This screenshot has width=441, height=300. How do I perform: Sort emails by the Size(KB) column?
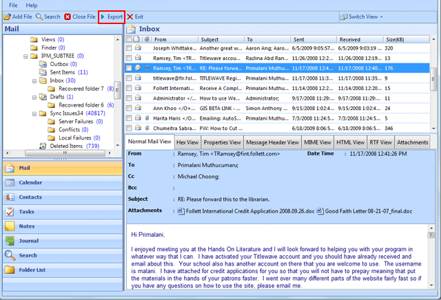(406, 40)
